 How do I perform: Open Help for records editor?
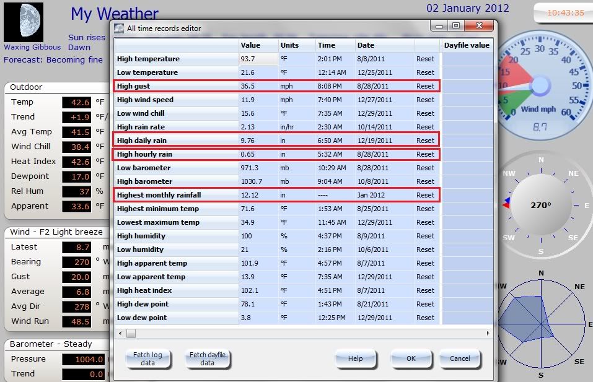[355, 358]
